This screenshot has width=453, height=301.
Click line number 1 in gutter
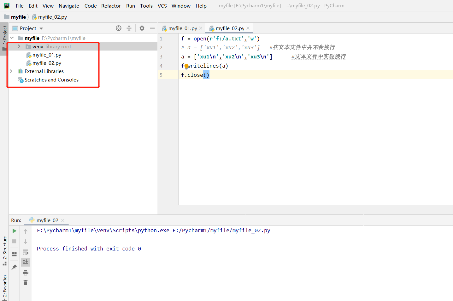point(161,39)
